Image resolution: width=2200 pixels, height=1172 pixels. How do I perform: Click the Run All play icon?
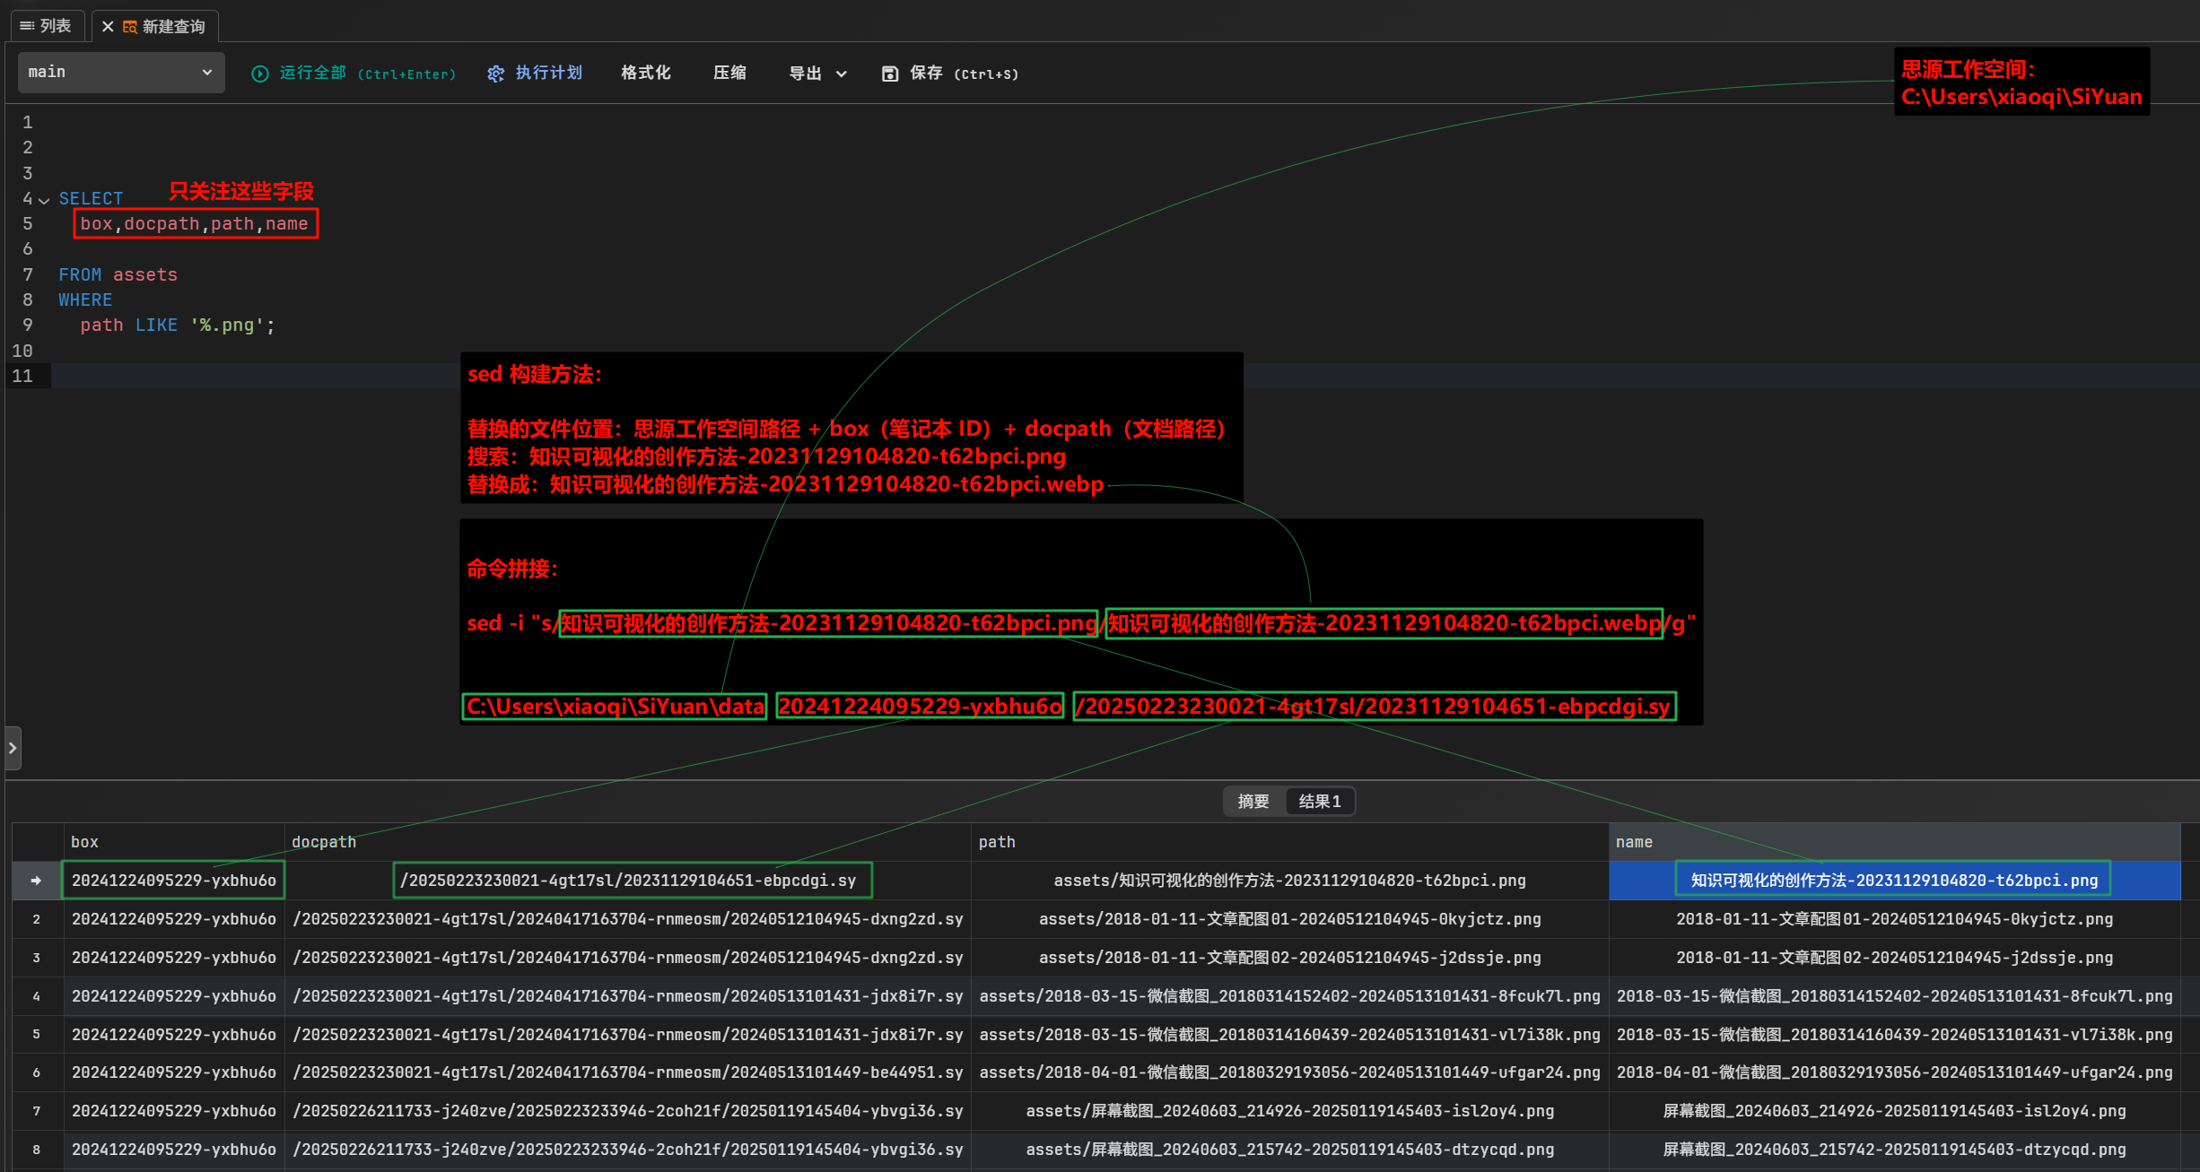point(259,74)
